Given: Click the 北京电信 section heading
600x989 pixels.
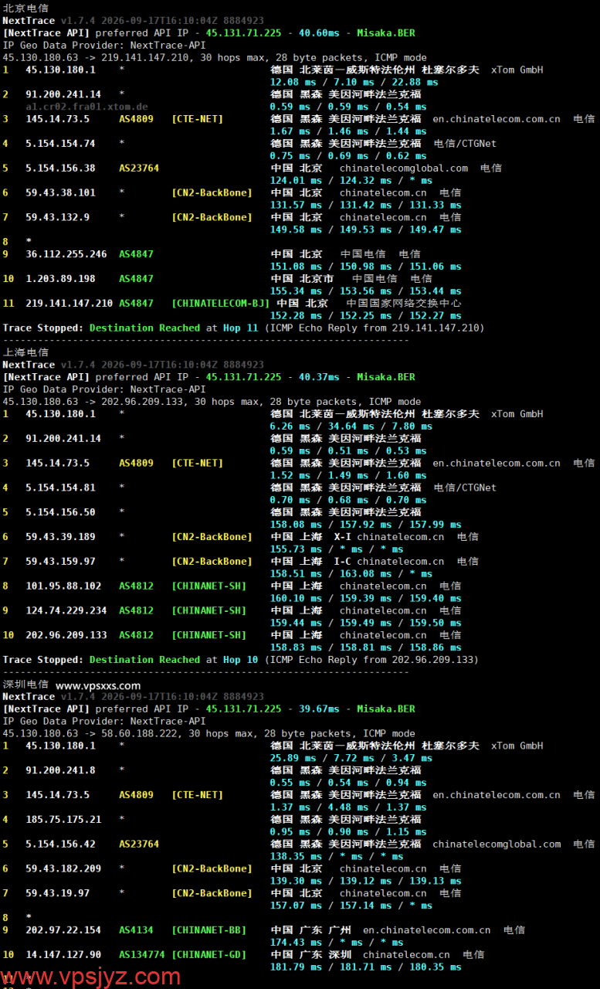Looking at the screenshot, I should tap(25, 8).
